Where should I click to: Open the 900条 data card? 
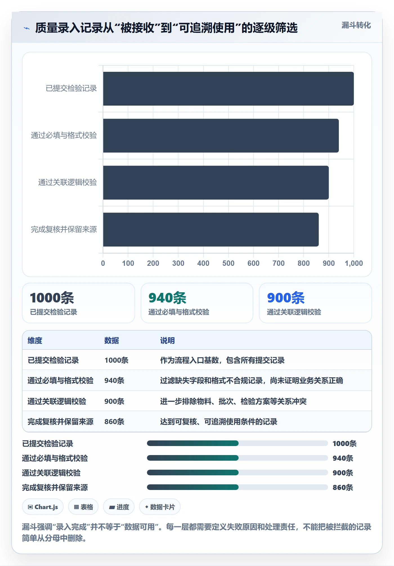point(315,303)
